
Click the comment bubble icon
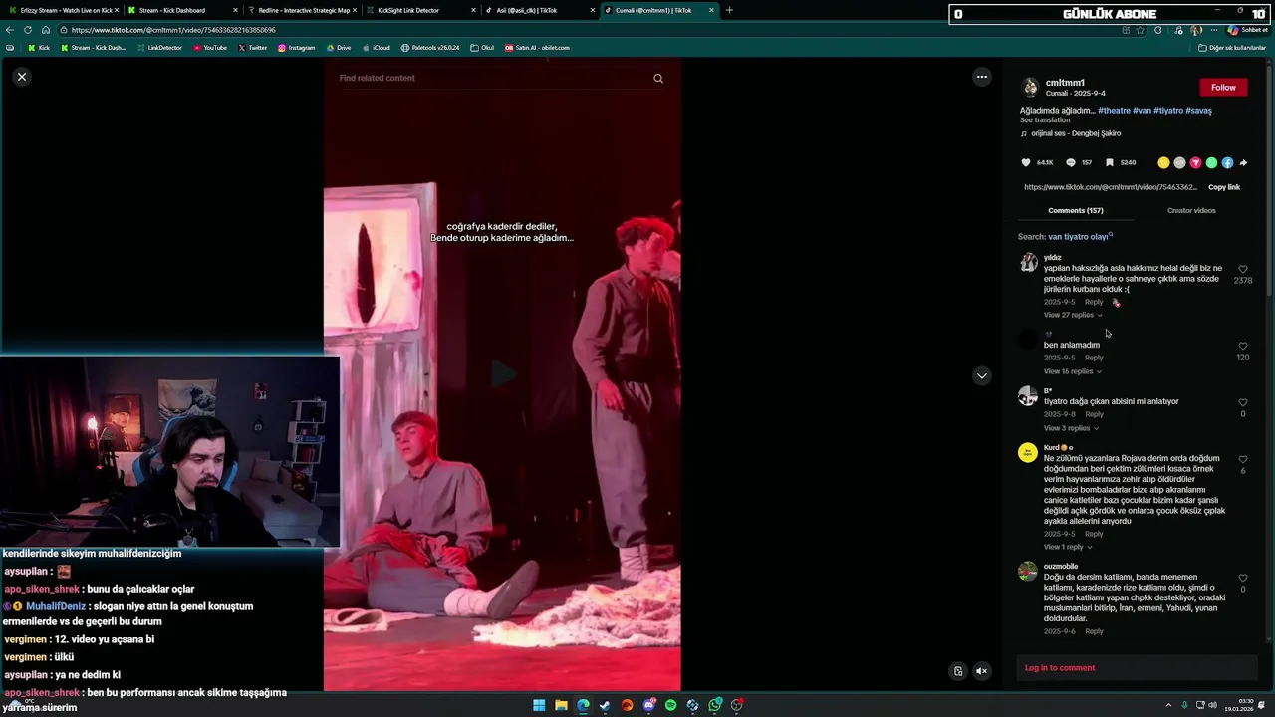point(1071,162)
